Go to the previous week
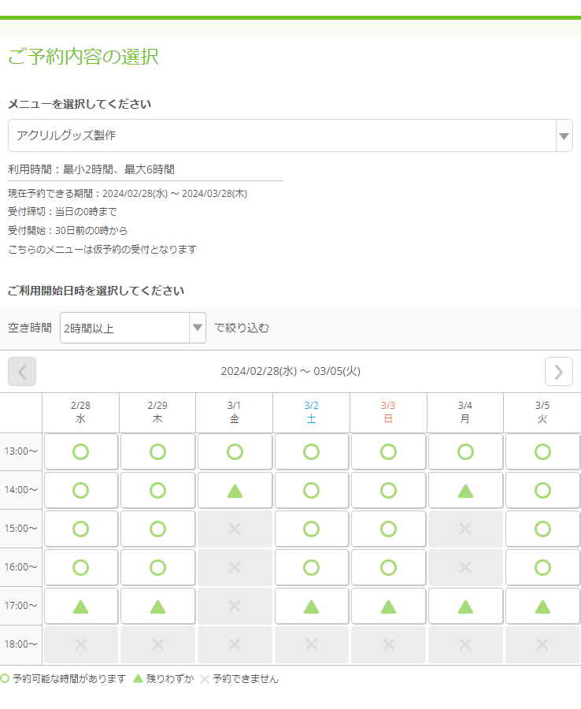The width and height of the screenshot is (581, 709). tap(22, 371)
